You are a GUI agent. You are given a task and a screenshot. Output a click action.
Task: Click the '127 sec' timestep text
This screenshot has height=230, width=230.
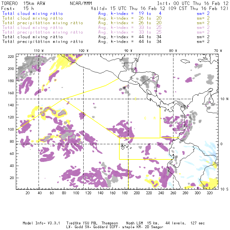198,223
